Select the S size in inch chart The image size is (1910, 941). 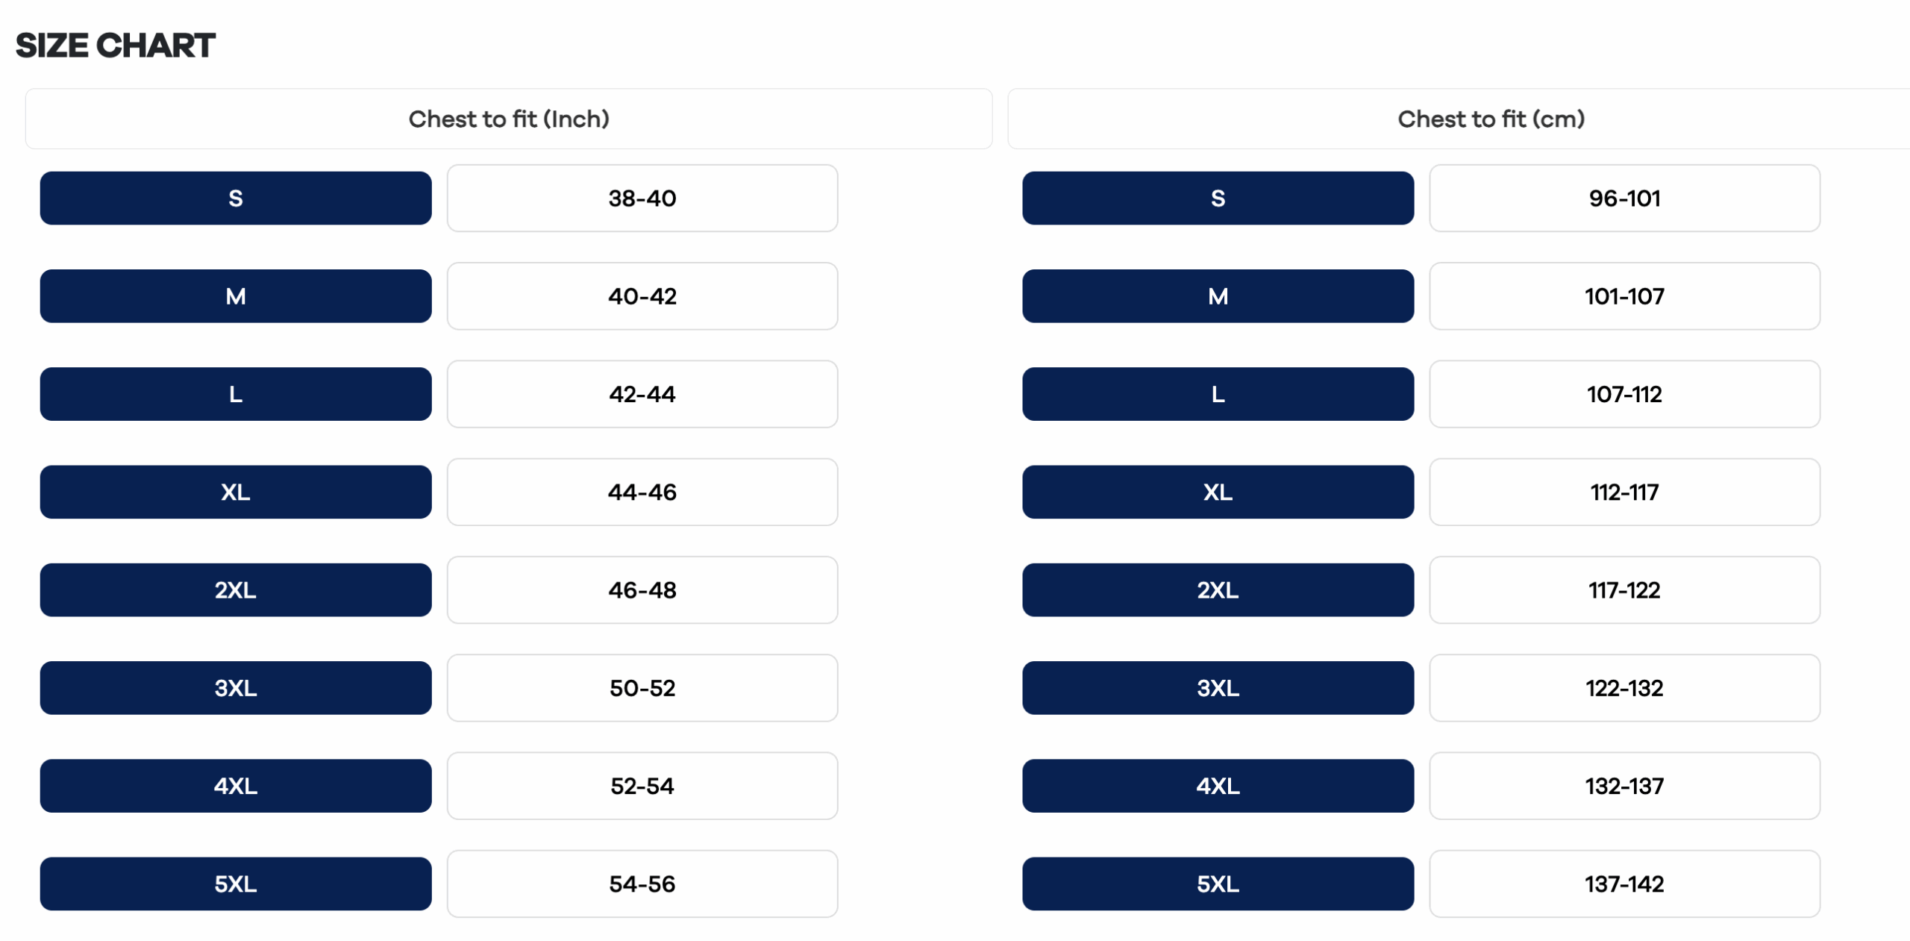coord(236,198)
